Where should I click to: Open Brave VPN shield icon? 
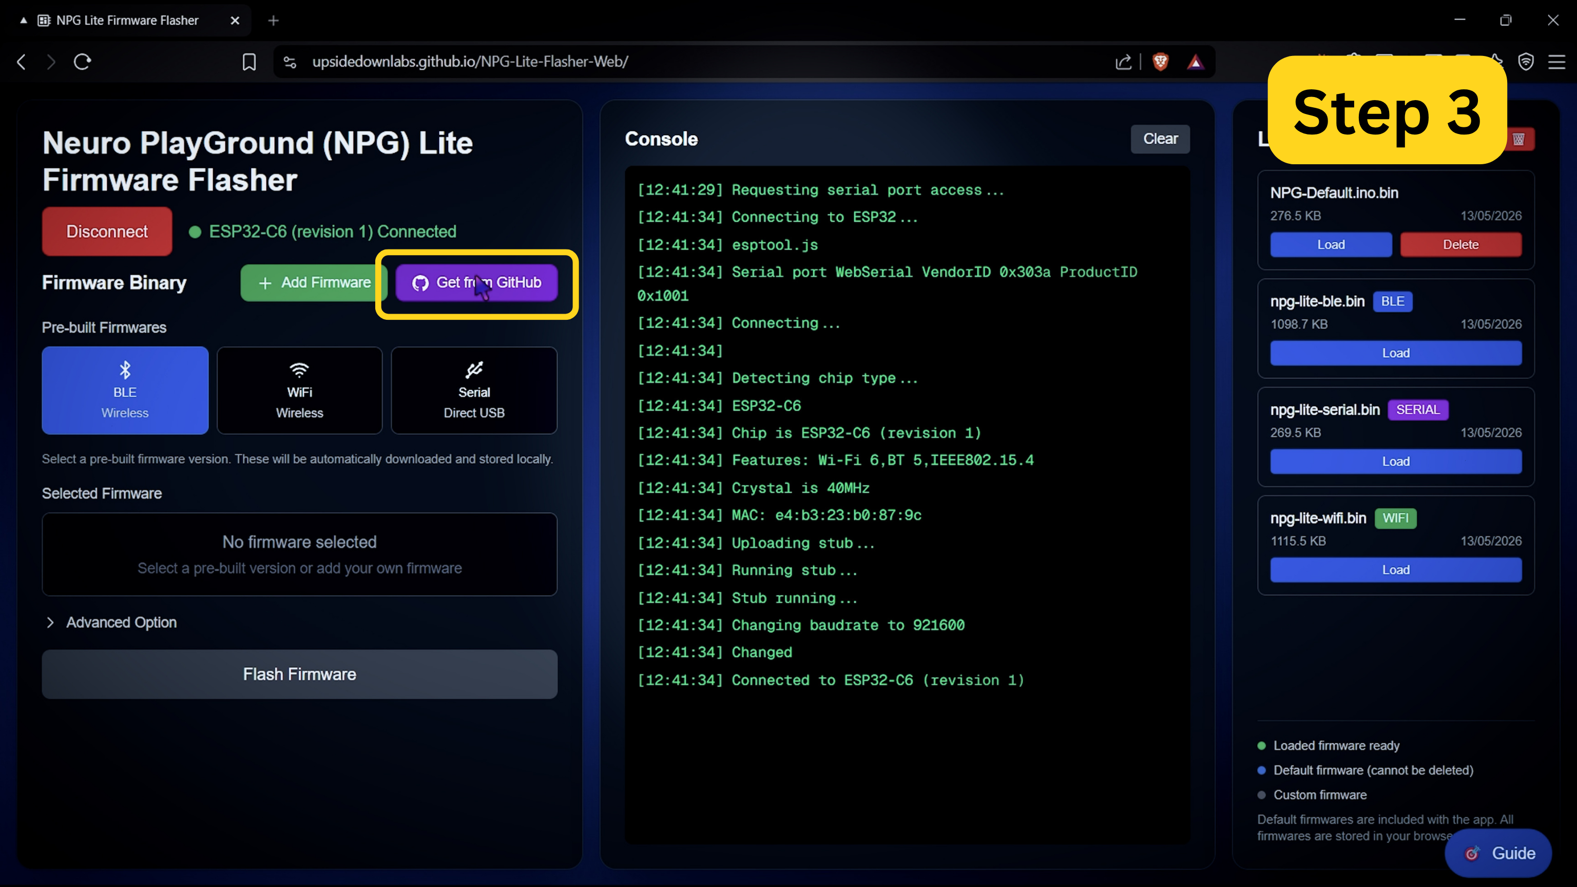tap(1526, 62)
